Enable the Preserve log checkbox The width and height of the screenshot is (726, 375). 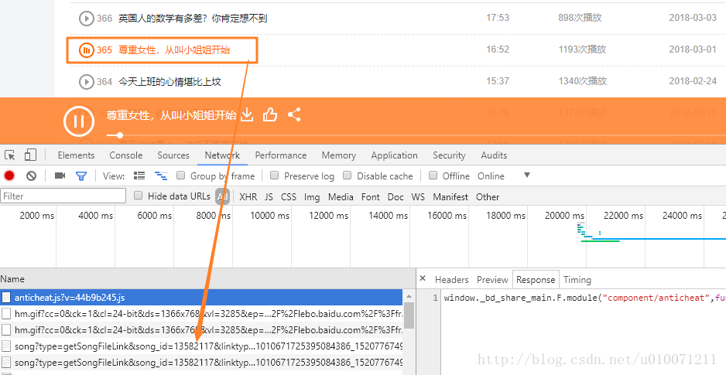[275, 176]
